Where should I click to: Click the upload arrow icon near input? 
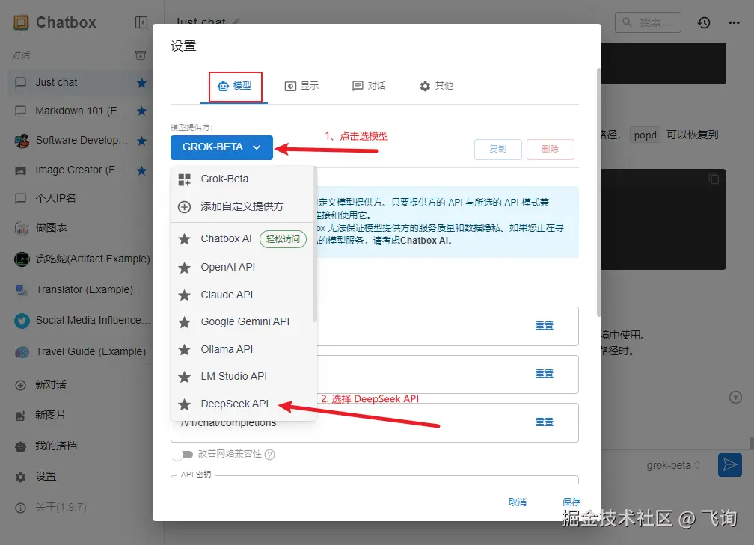point(735,398)
